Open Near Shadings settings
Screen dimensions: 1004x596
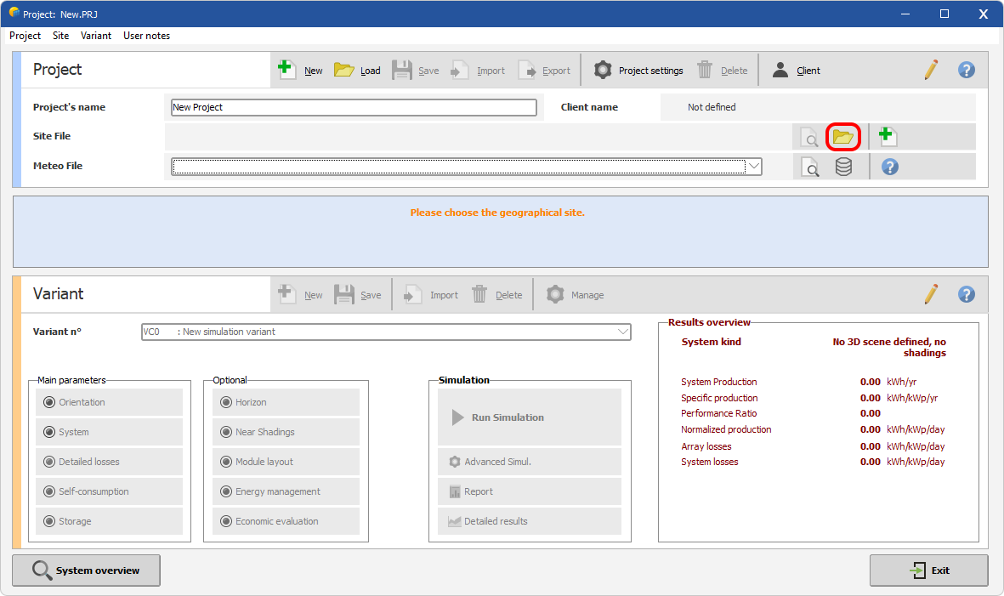[x=286, y=432]
